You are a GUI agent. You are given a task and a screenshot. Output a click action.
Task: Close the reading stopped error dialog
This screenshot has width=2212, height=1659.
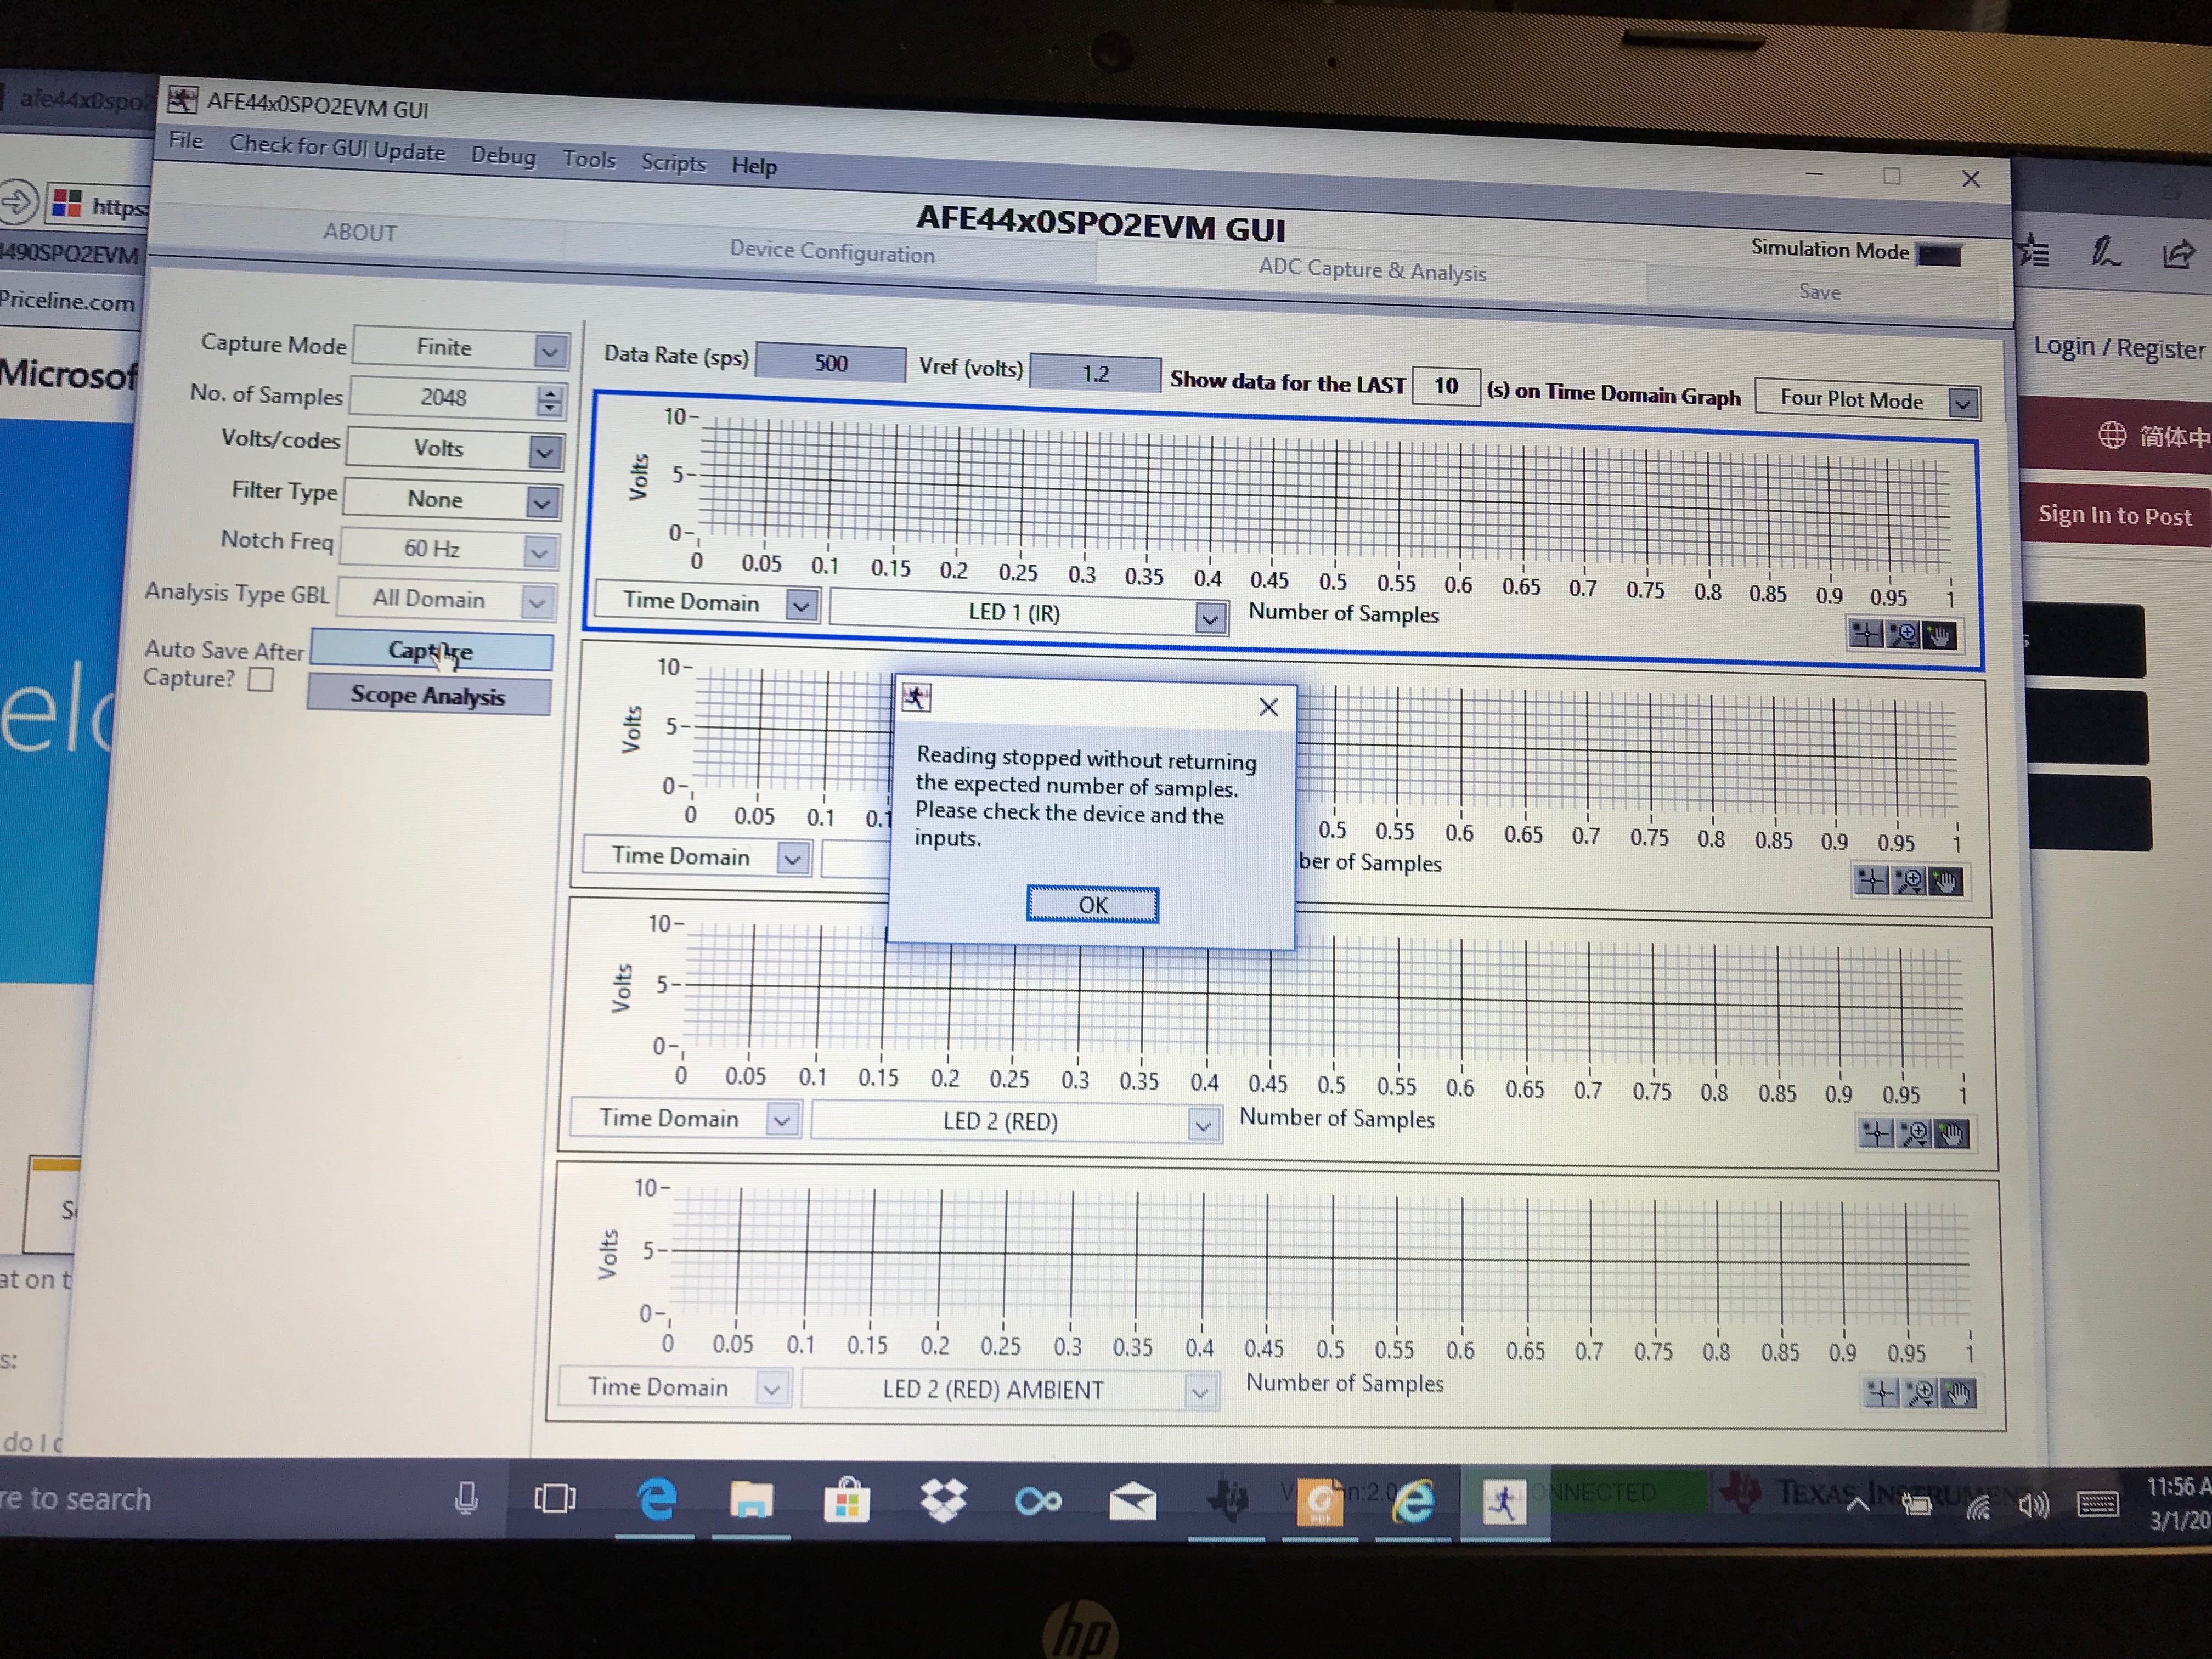(1268, 707)
